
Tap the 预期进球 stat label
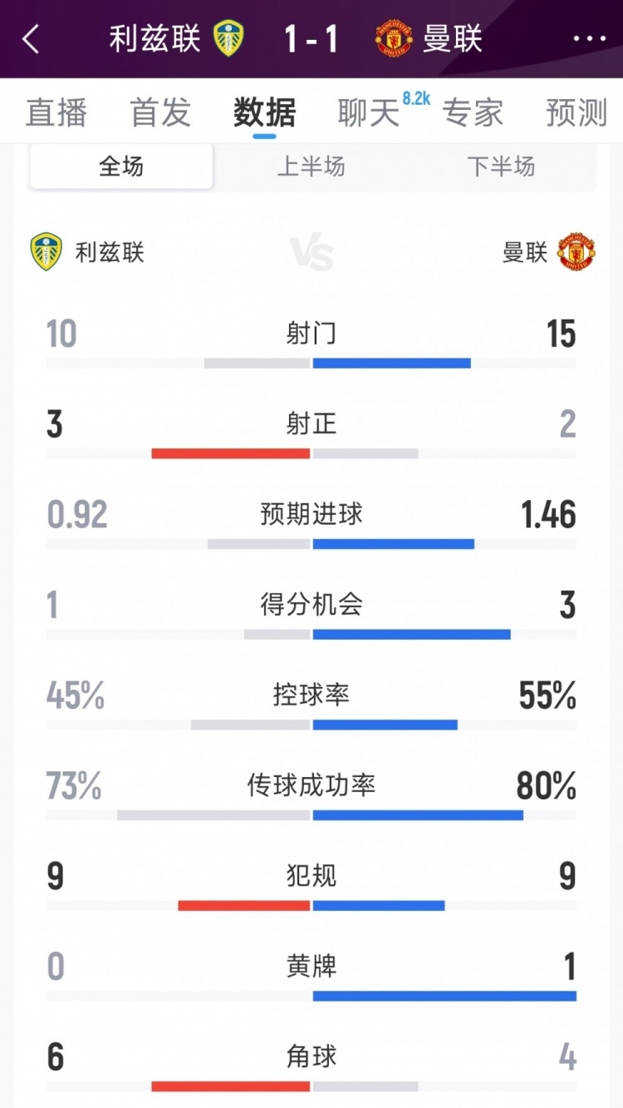311,514
